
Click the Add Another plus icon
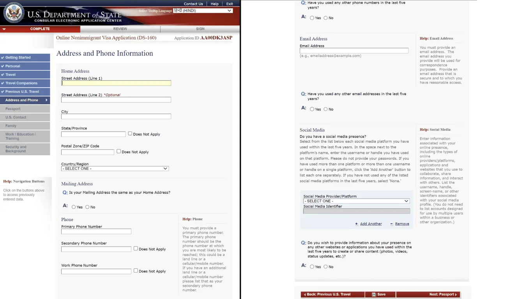tap(356, 224)
